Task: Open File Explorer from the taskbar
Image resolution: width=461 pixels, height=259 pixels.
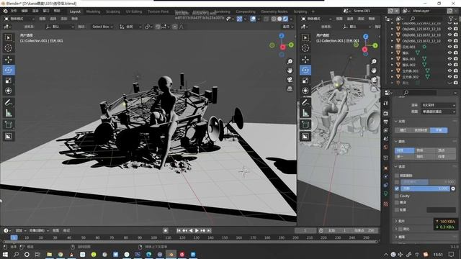Action: pyautogui.click(x=49, y=254)
